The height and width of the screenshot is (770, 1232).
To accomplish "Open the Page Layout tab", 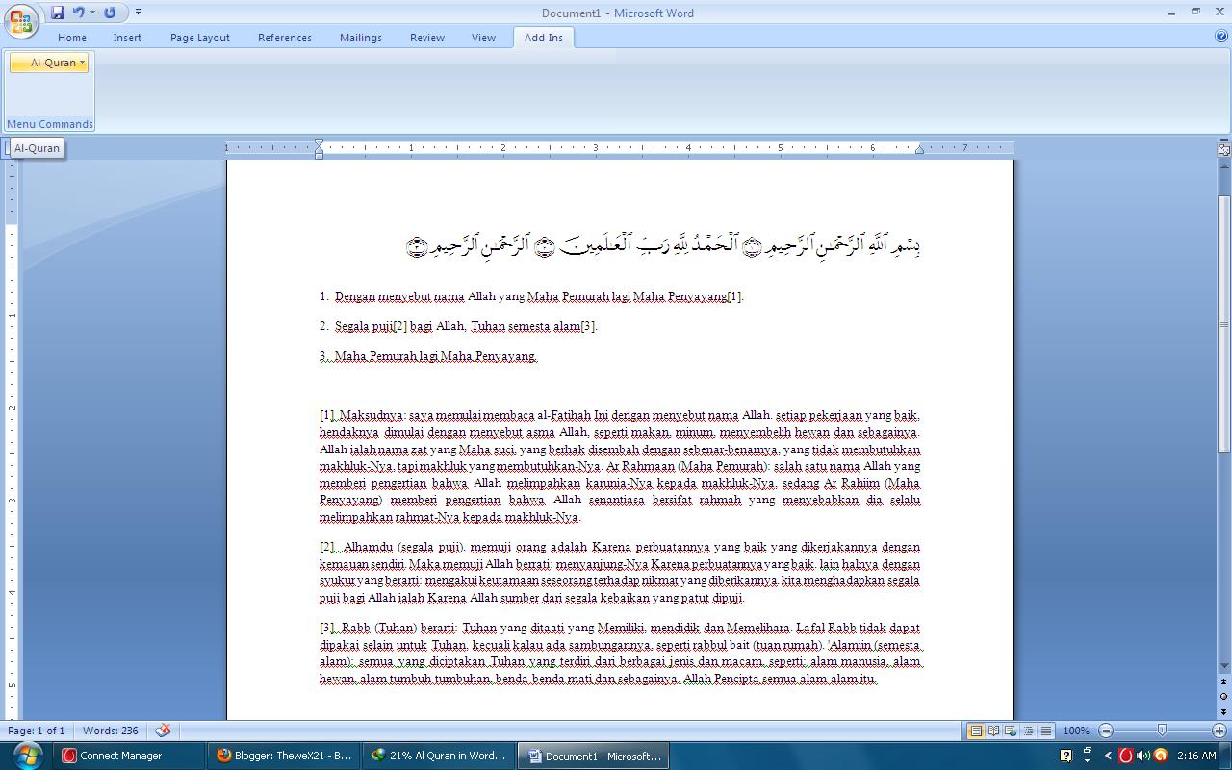I will pyautogui.click(x=200, y=38).
